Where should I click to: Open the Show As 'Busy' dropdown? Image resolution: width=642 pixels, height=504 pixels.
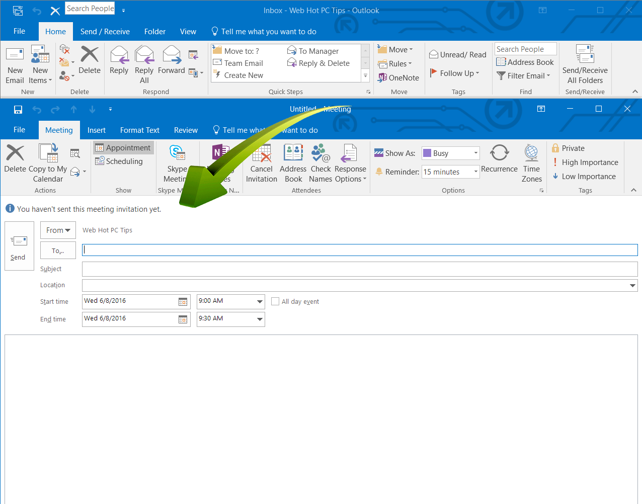[x=450, y=153]
